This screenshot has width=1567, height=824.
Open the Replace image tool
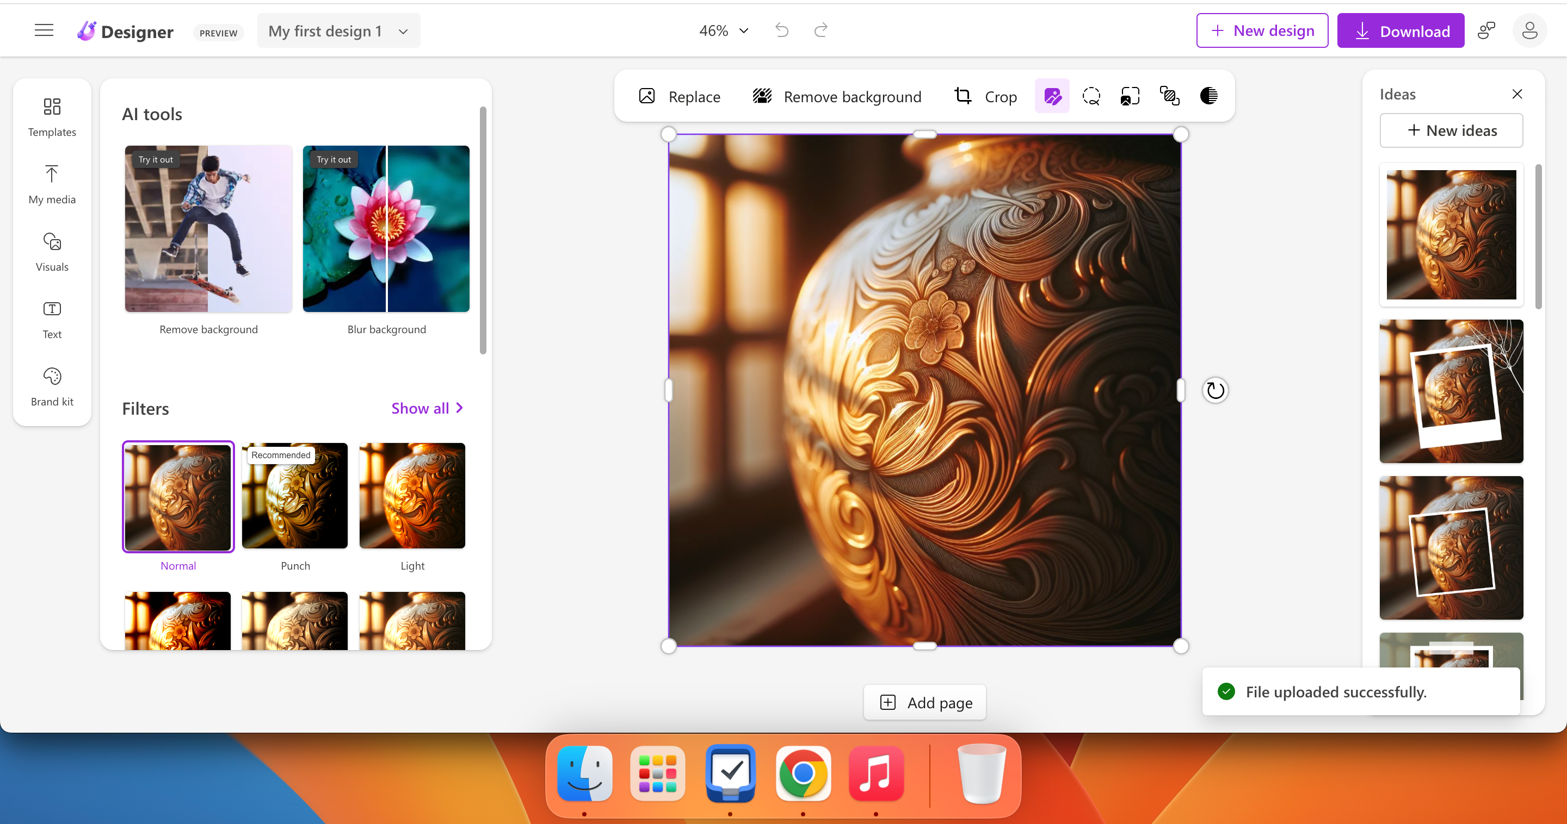point(680,96)
